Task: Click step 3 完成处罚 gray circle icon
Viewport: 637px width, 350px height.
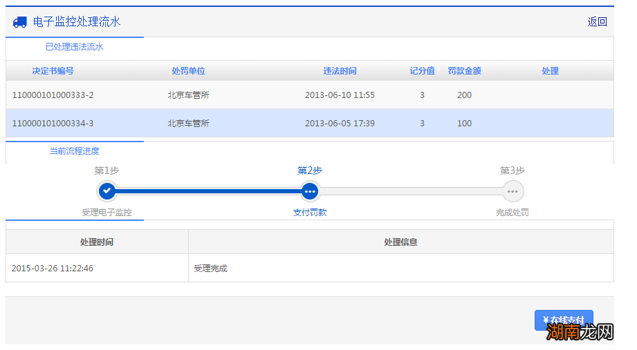Action: click(x=513, y=191)
